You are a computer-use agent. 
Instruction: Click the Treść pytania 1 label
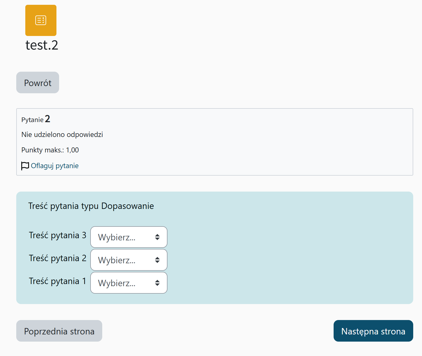[x=58, y=281]
